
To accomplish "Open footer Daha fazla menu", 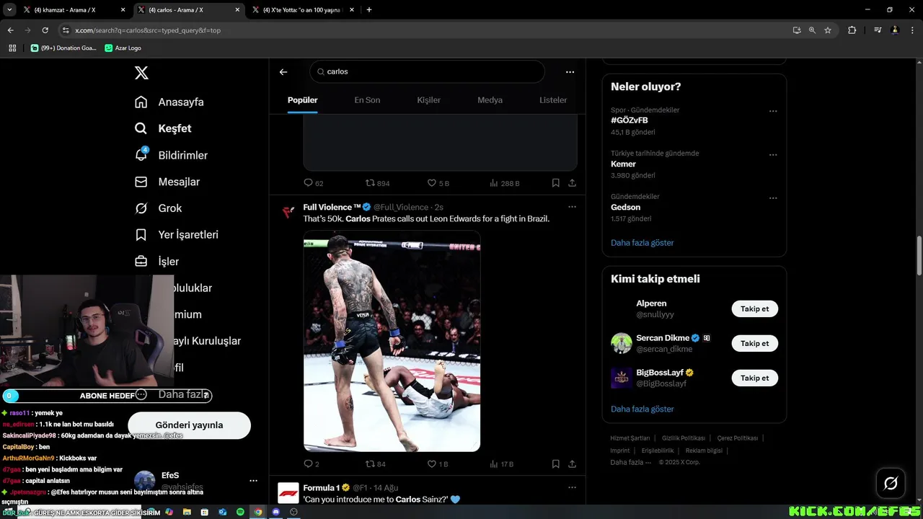I will pos(630,463).
